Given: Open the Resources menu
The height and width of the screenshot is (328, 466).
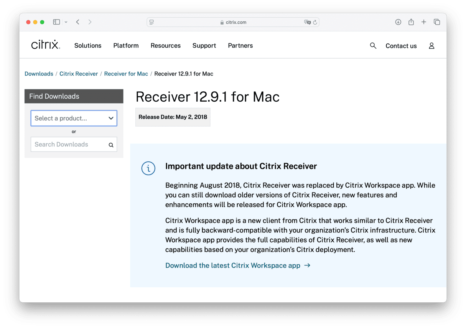Looking at the screenshot, I should (166, 46).
